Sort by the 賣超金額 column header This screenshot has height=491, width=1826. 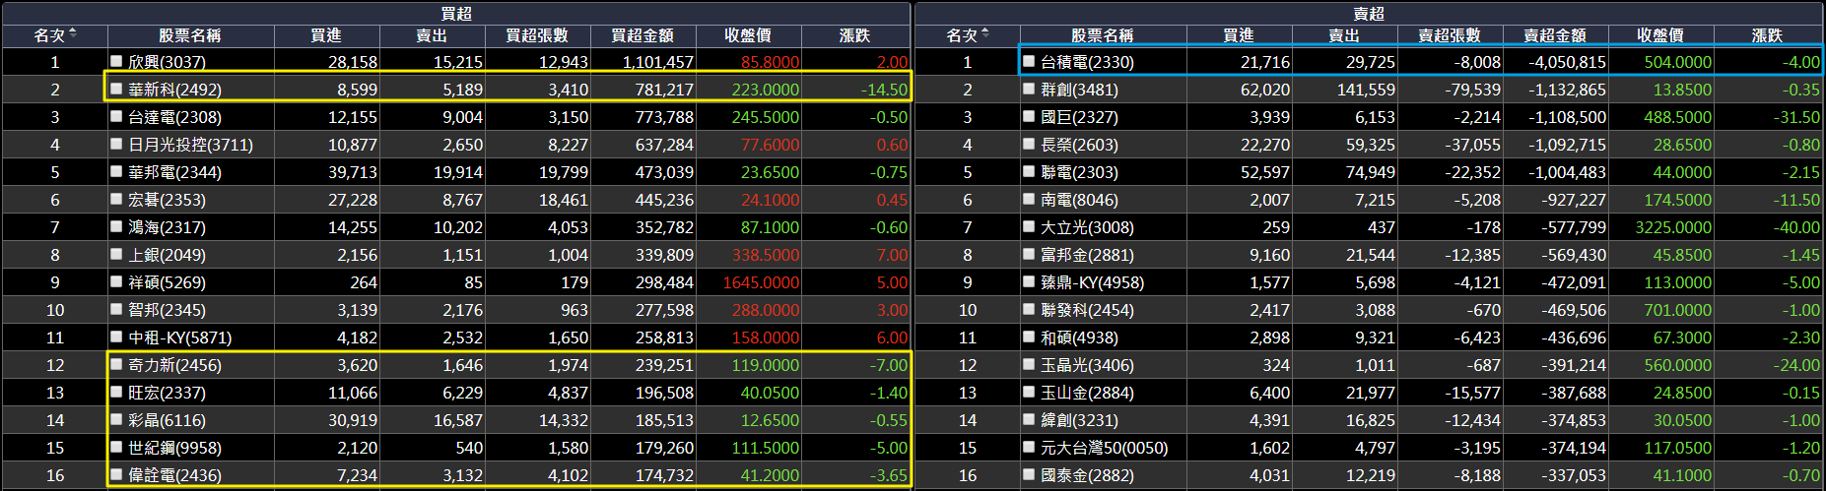1555,35
